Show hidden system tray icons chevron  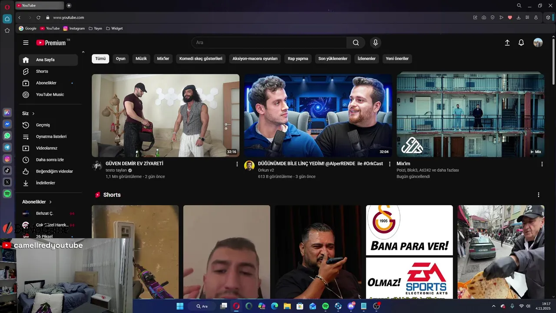[x=493, y=306]
